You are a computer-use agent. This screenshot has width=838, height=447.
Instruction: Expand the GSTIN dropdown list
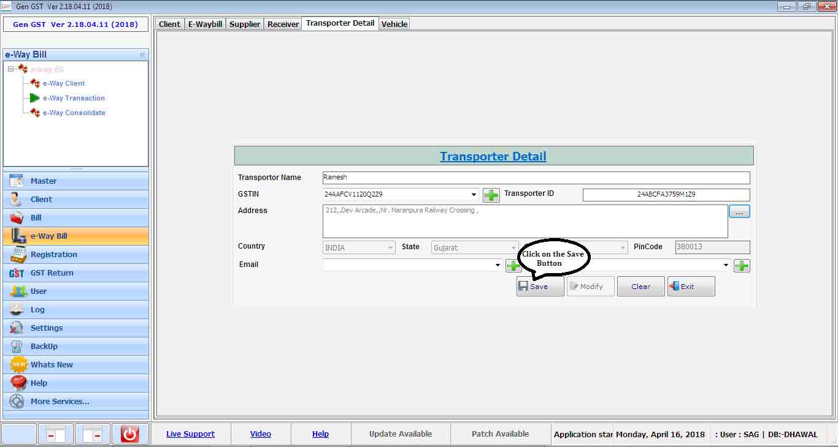click(x=474, y=195)
